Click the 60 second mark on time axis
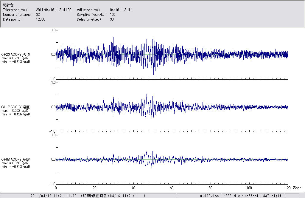Image resolution: width=305 pixels, height=198 pixels. pyautogui.click(x=172, y=188)
